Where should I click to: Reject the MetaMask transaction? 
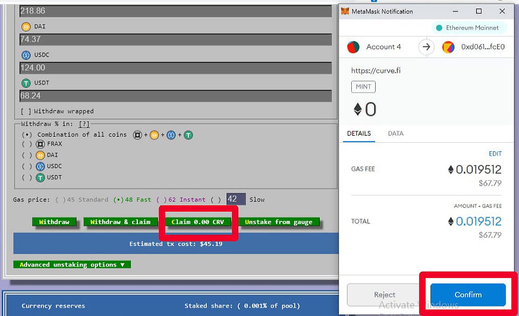coord(384,294)
